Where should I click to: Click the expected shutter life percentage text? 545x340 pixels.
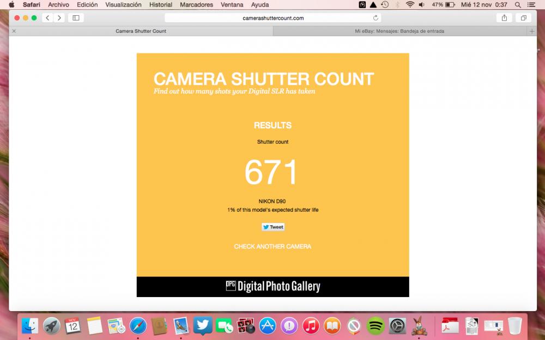click(273, 210)
